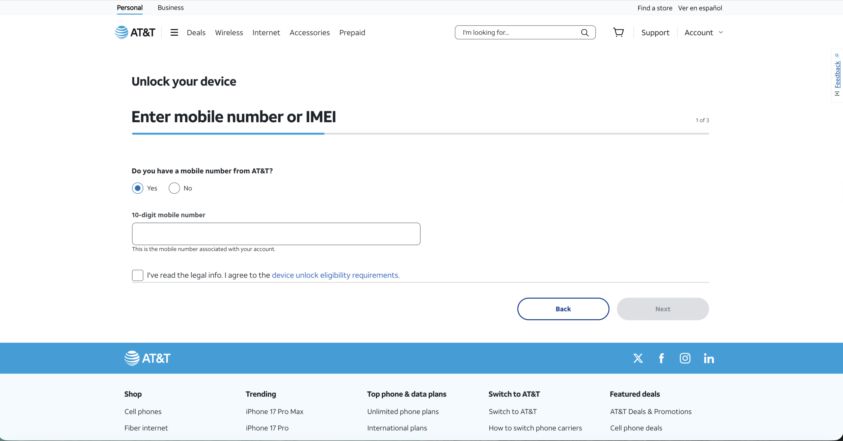
Task: Open the shopping cart icon
Action: tap(618, 32)
